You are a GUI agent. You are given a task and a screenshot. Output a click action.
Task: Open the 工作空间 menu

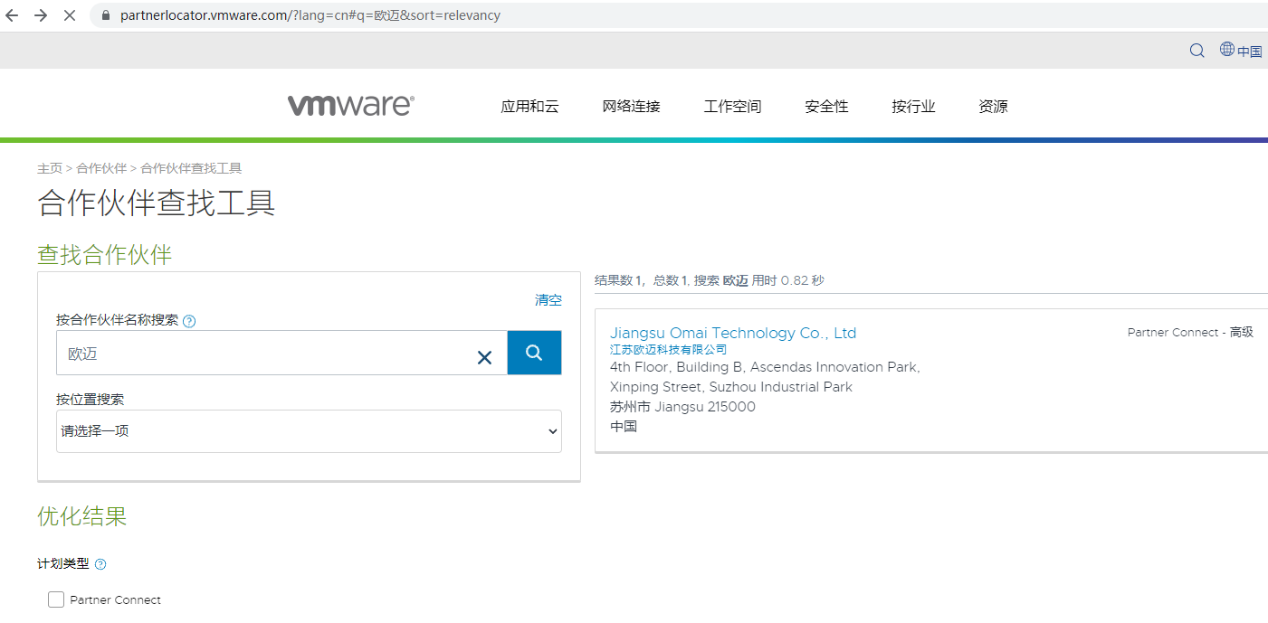click(732, 107)
